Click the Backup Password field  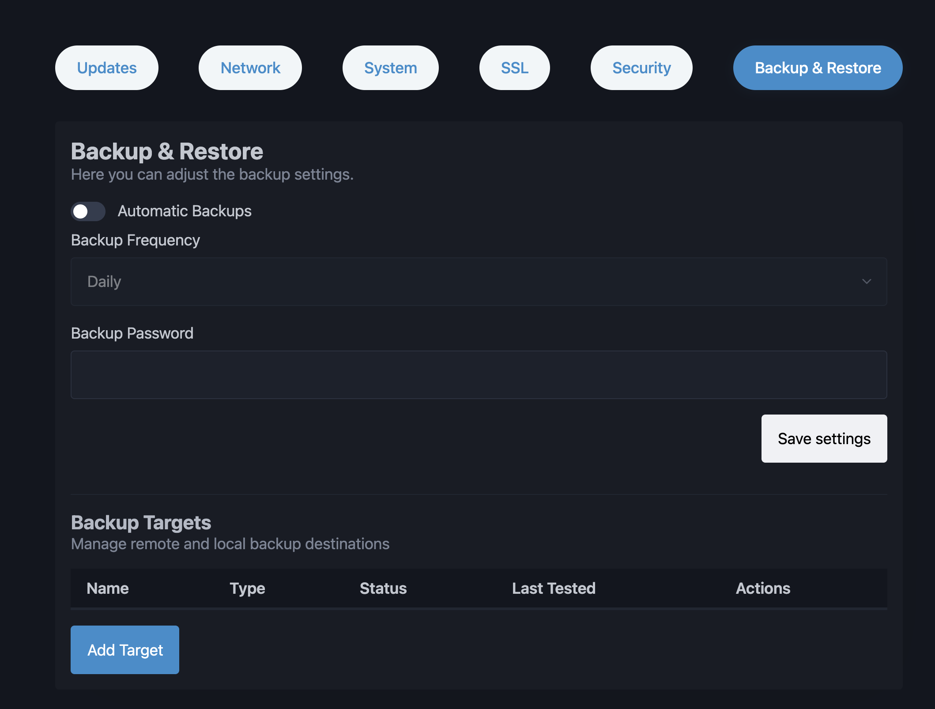click(x=479, y=375)
